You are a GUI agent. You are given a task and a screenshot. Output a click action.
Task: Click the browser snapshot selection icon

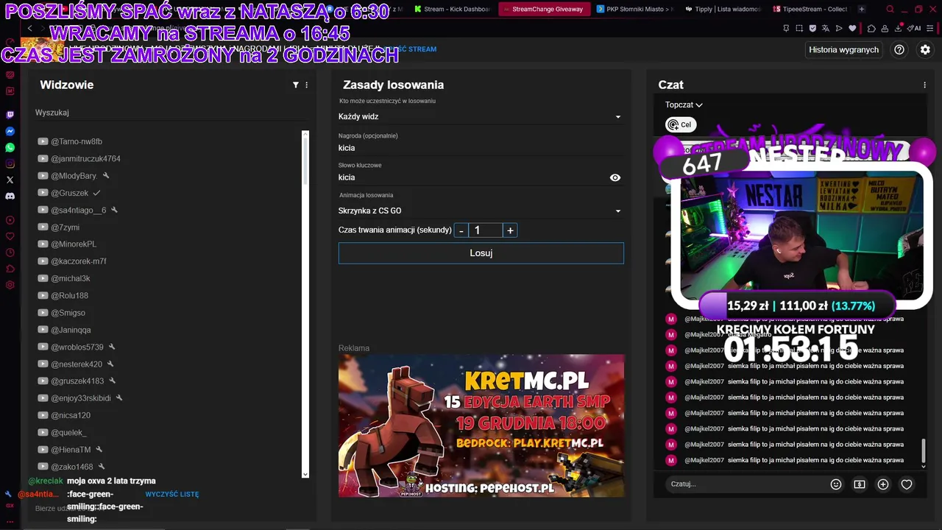tap(799, 28)
